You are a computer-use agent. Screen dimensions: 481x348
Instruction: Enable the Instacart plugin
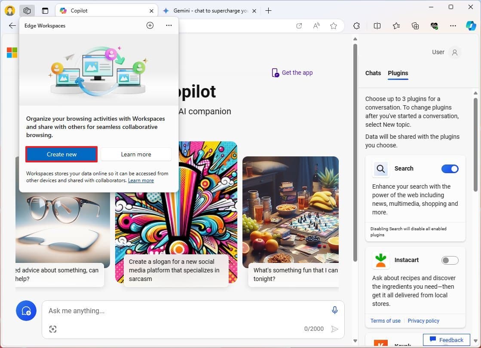(x=450, y=260)
